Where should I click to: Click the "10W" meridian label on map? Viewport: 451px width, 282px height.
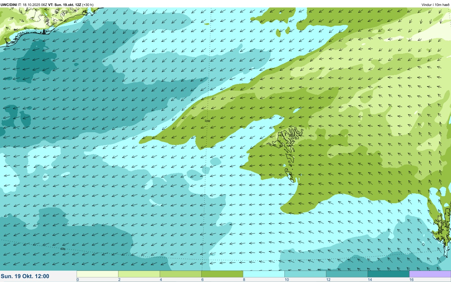coord(208,121)
